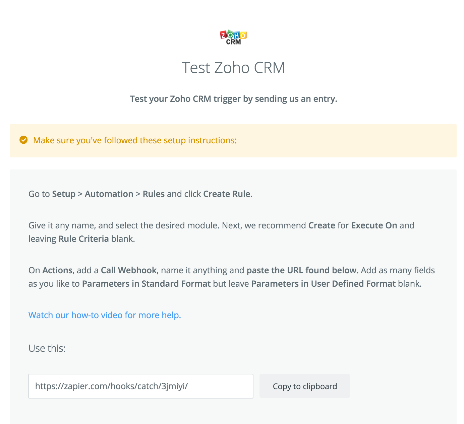Click the bold 'Setup' word in instructions
The image size is (464, 424).
(x=64, y=194)
